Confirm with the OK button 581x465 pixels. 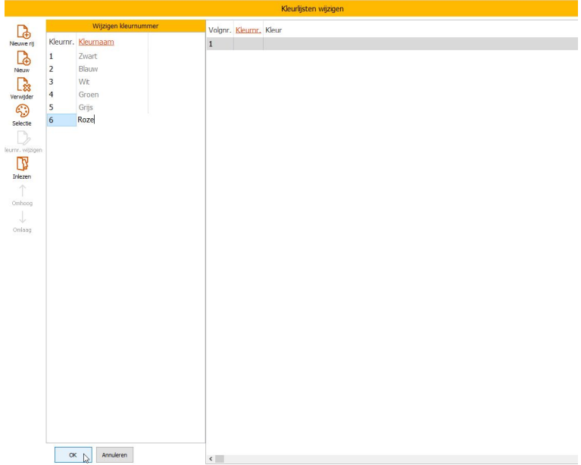tap(73, 454)
